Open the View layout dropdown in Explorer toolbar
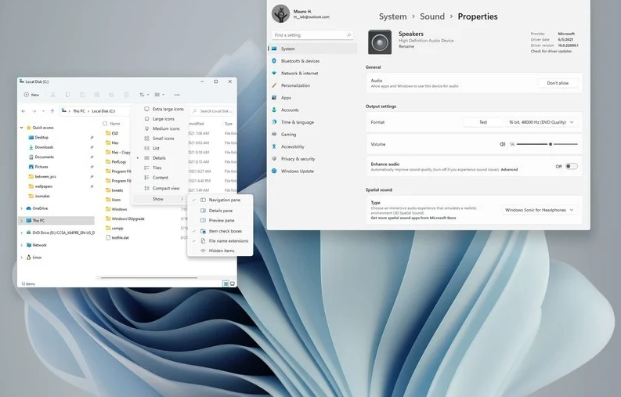 (159, 95)
